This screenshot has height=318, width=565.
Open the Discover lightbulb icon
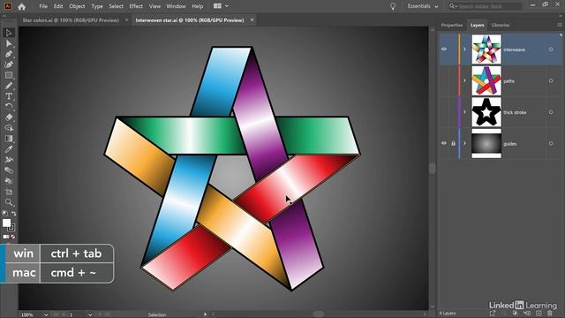coord(393,6)
